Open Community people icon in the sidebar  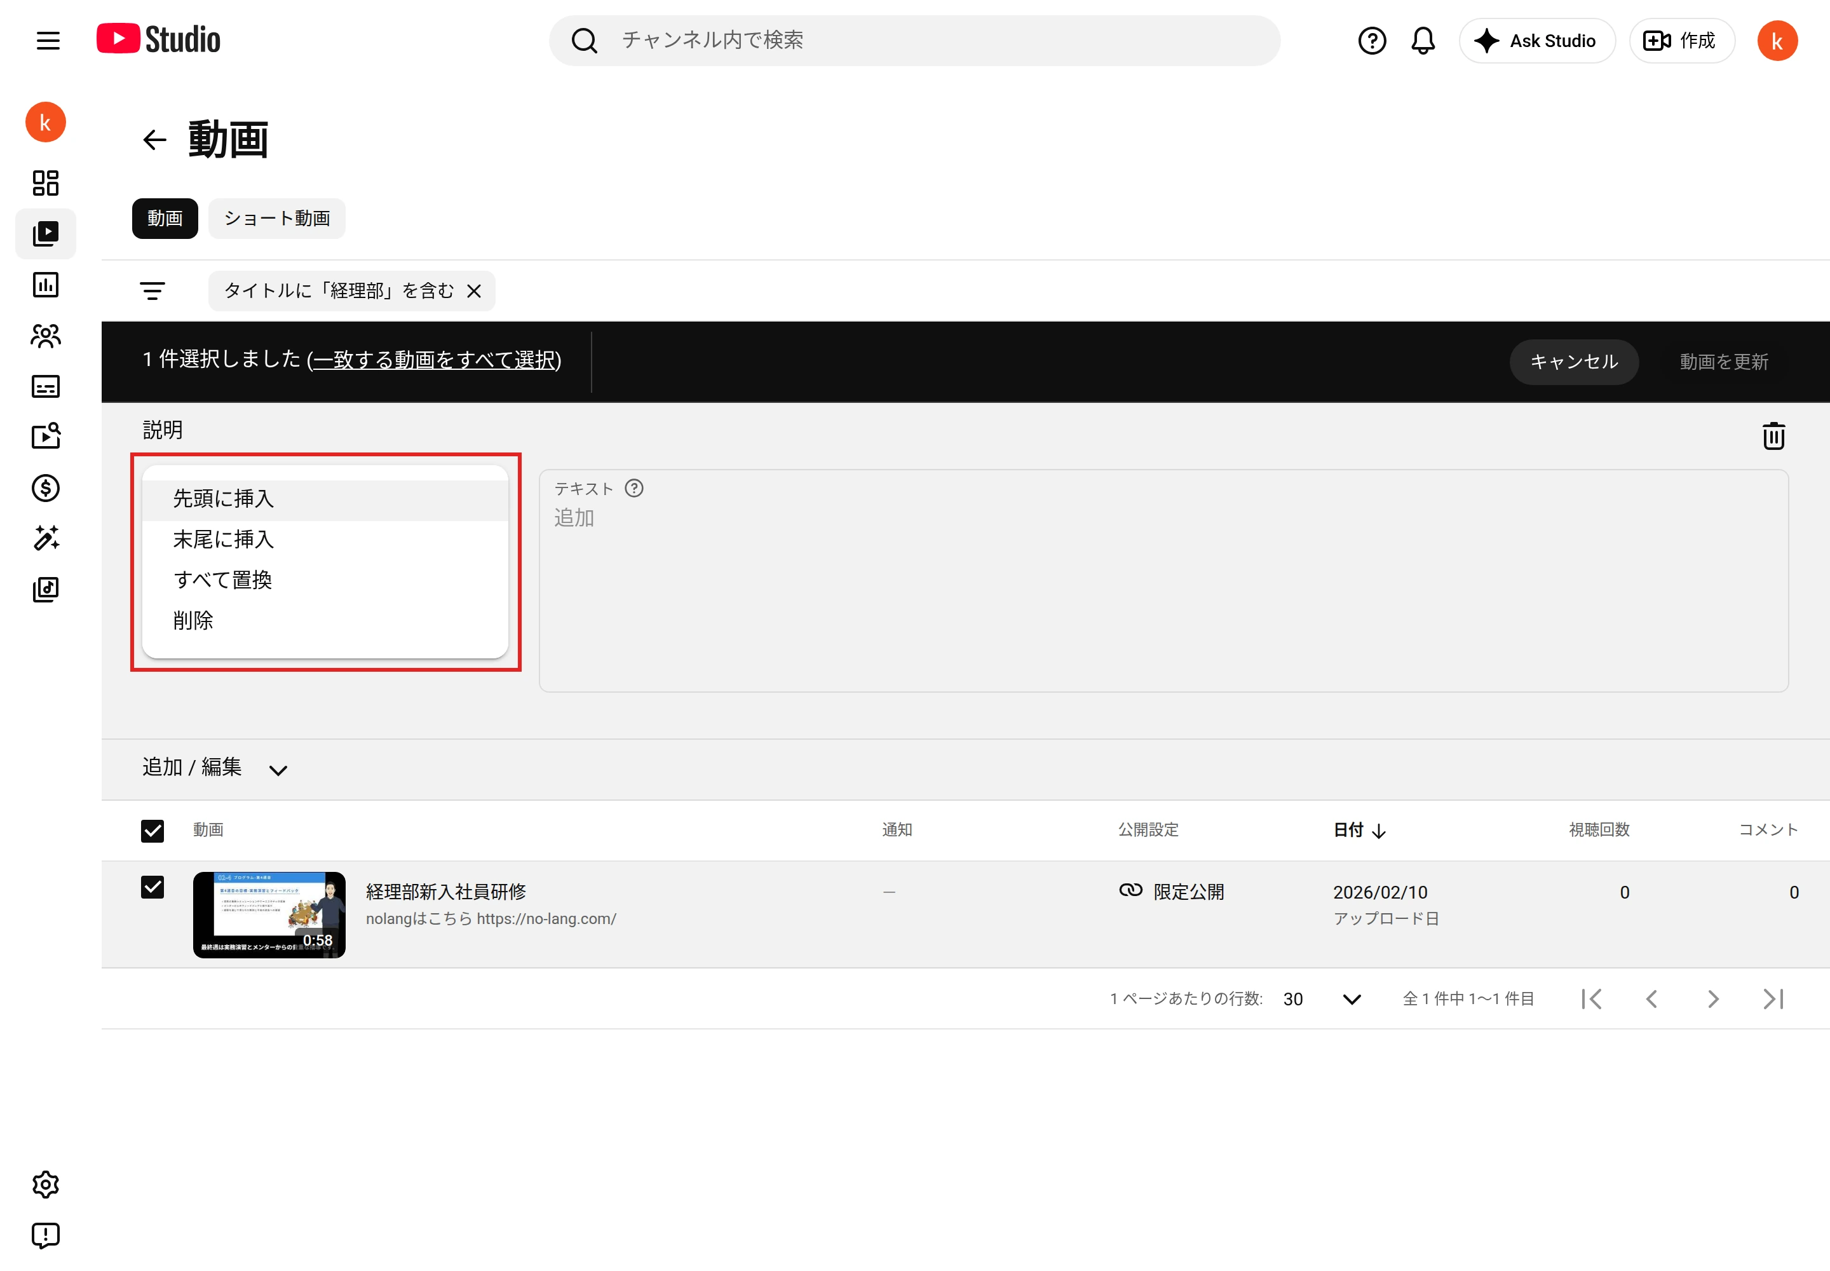(45, 336)
